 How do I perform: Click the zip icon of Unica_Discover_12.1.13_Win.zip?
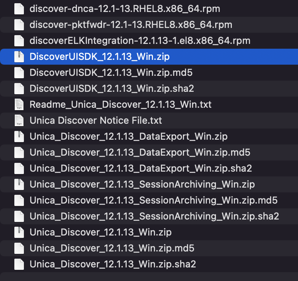pyautogui.click(x=19, y=232)
